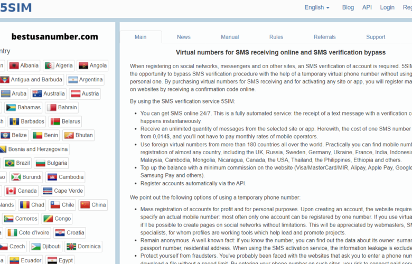Image resolution: width=412 pixels, height=264 pixels.
Task: Select the Egypt country button
Action: tap(60, 260)
